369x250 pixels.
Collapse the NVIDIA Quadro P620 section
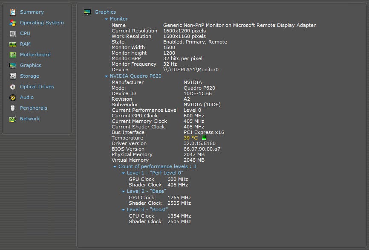[107, 76]
